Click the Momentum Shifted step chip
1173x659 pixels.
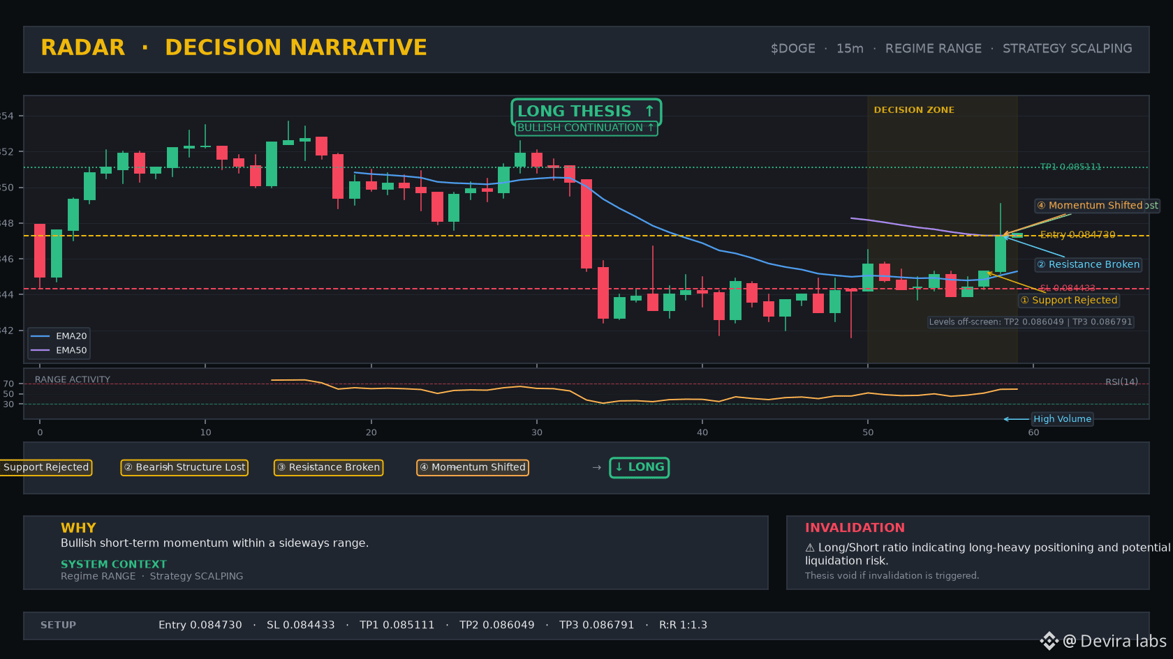(x=473, y=467)
